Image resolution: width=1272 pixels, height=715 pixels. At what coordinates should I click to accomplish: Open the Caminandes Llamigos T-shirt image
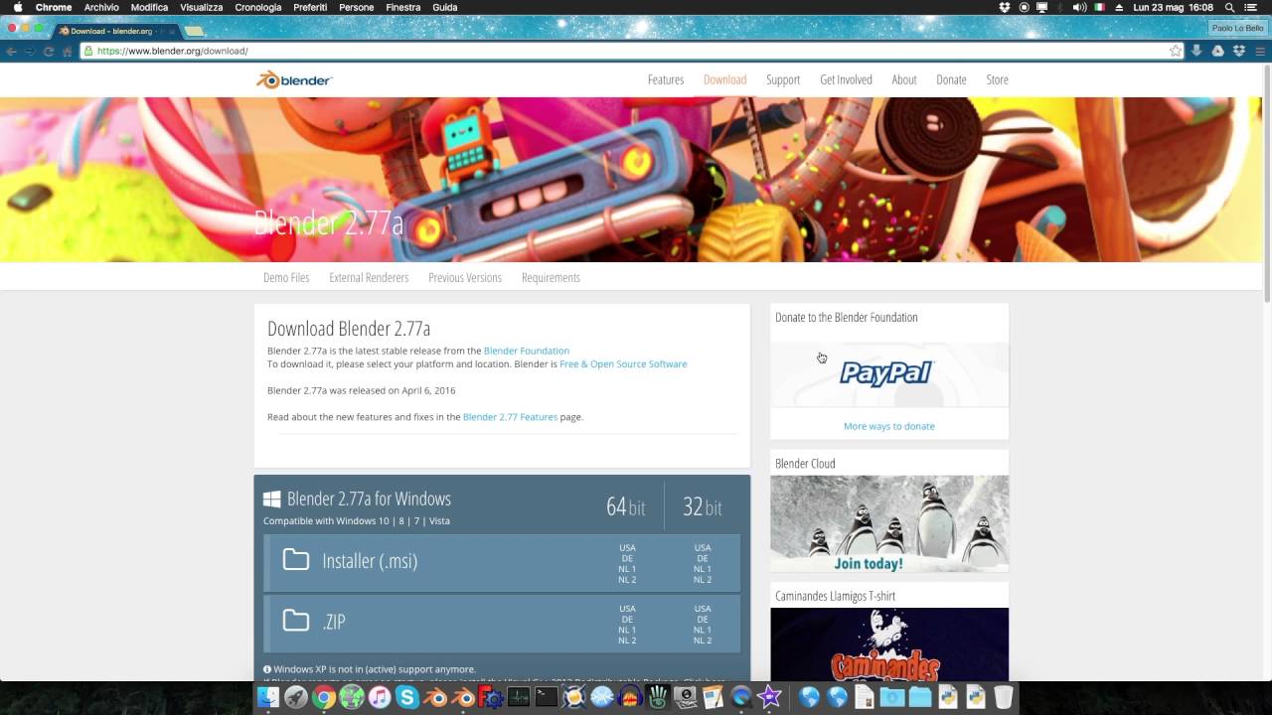[x=889, y=644]
